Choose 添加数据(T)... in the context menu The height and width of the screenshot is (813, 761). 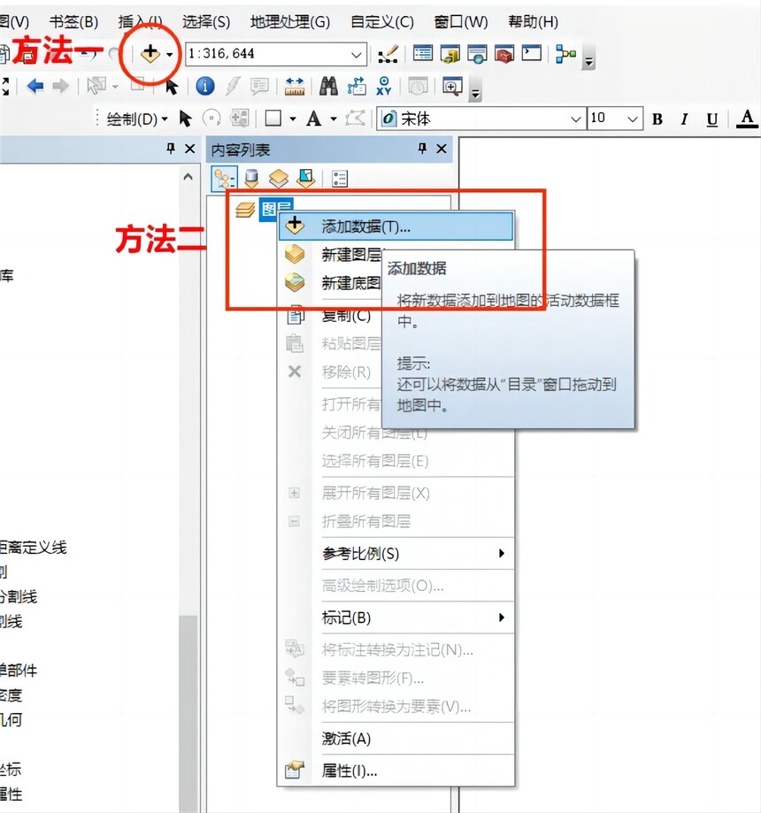click(396, 226)
